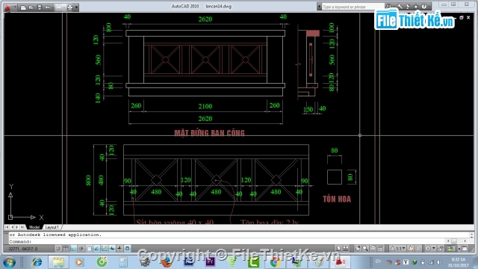Screen dimensions: 478x269
Task: Click the Pan hand icon in status bar
Action: point(357,249)
